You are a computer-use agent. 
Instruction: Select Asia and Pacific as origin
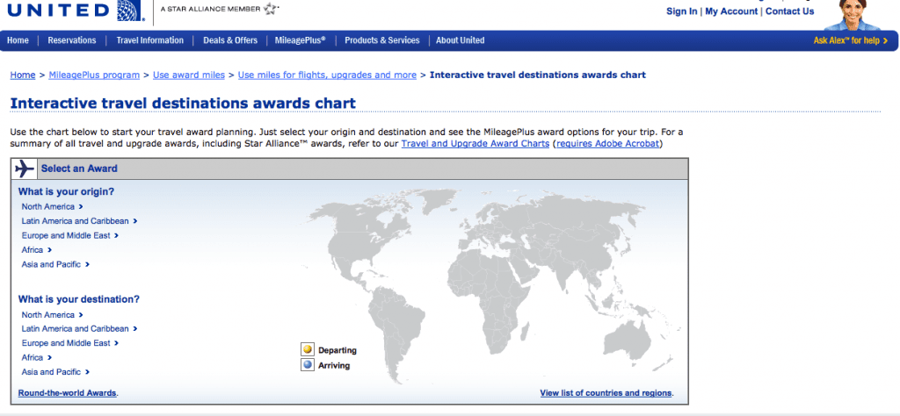coord(55,264)
